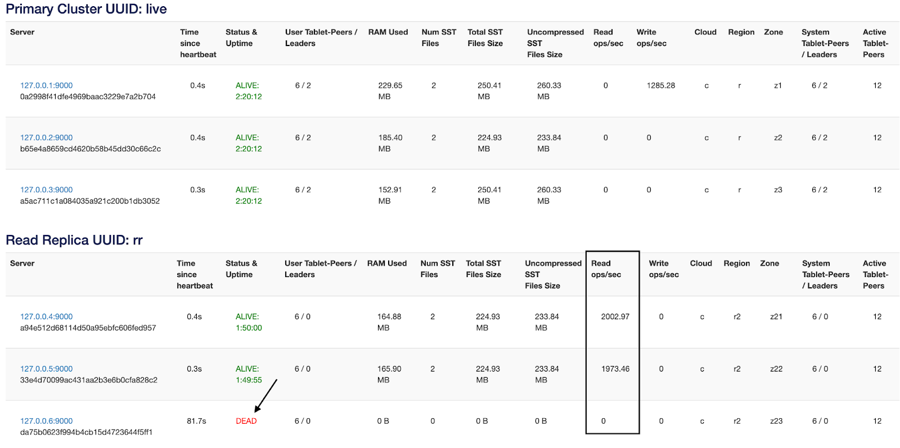Select the UUID text 0a2998f41dfe4969baac3229e7a2b704
The width and height of the screenshot is (900, 448).
coord(88,97)
